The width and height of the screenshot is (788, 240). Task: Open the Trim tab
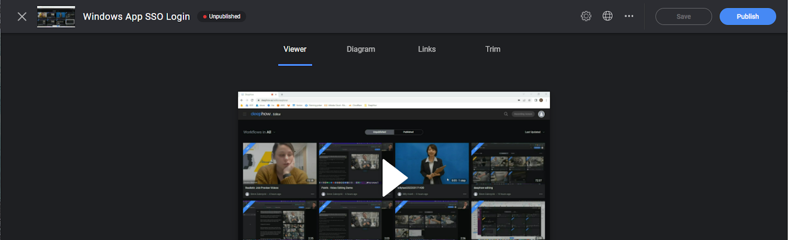tap(493, 49)
